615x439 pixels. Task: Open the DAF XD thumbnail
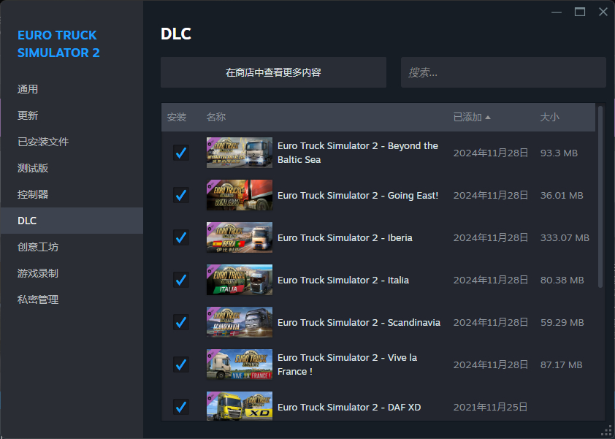pos(240,406)
